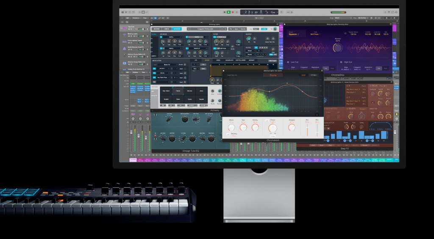Toggle the Alchemy Limiter button
The image size is (434, 239).
pos(264,29)
